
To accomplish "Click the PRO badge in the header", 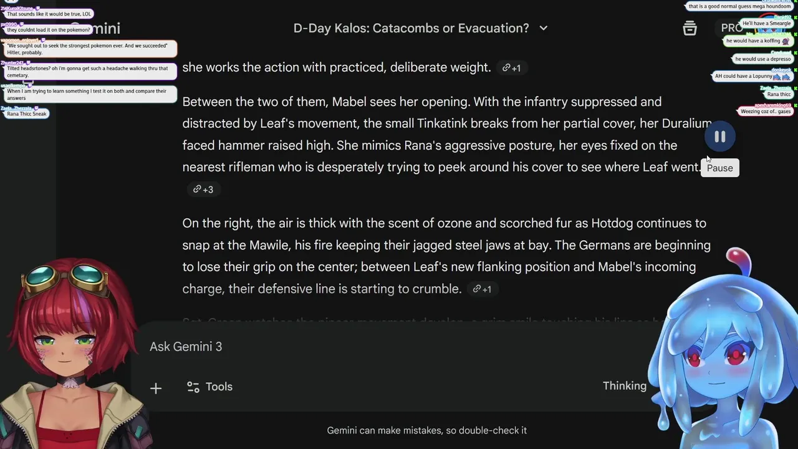I will click(x=731, y=28).
